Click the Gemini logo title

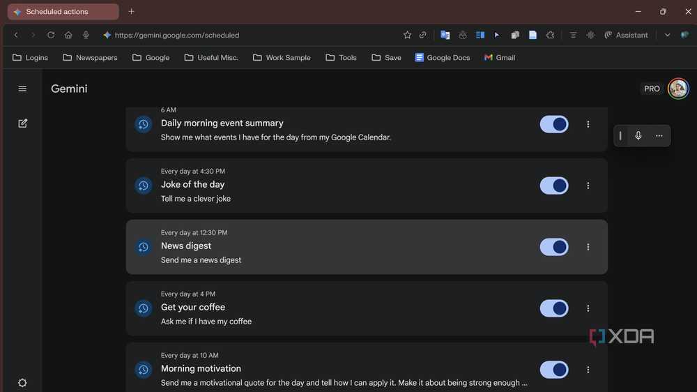tap(69, 89)
